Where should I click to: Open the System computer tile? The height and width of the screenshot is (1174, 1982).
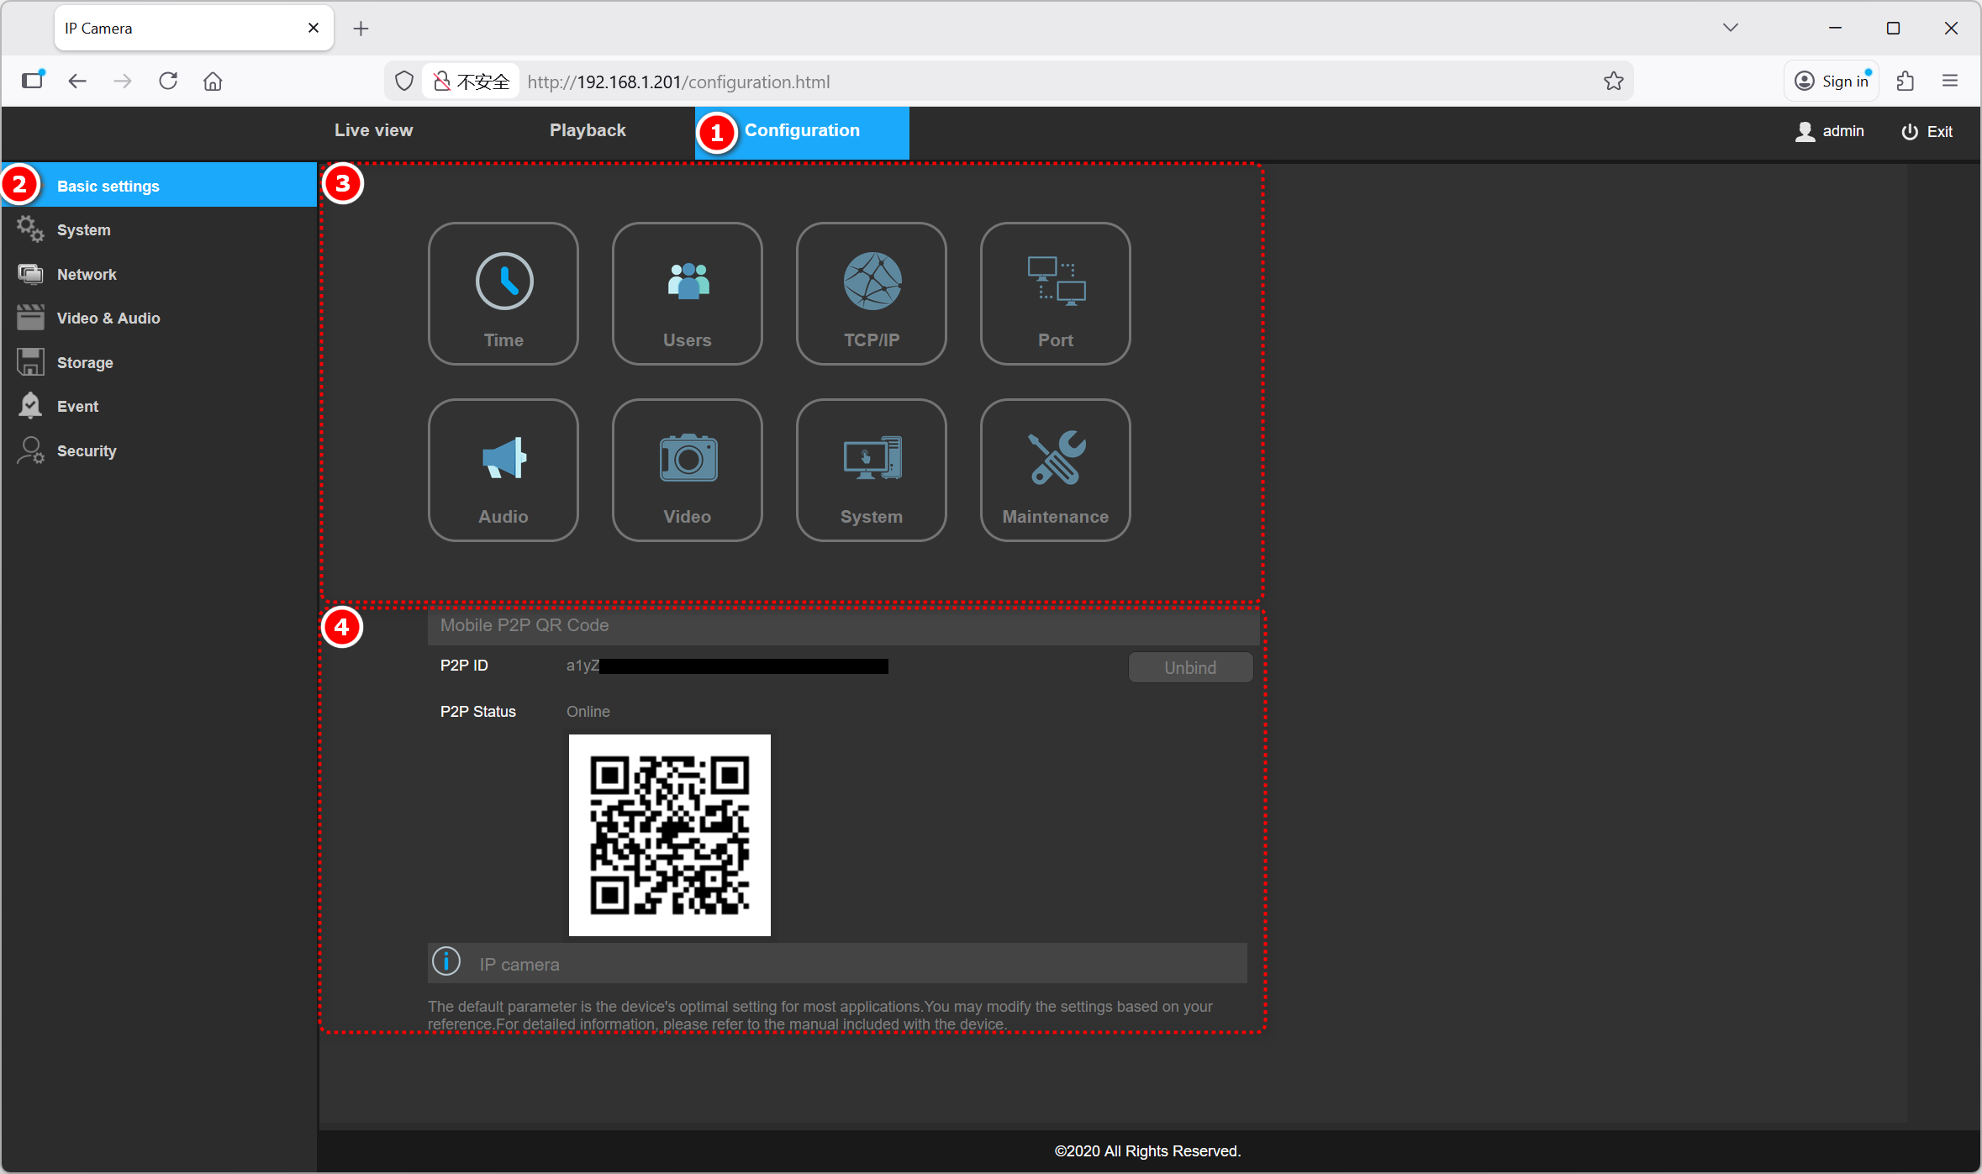pyautogui.click(x=871, y=470)
